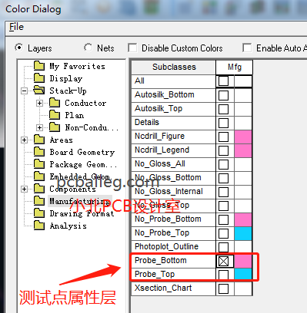
Task: Toggle the No_Probe_Top checkbox
Action: click(223, 233)
